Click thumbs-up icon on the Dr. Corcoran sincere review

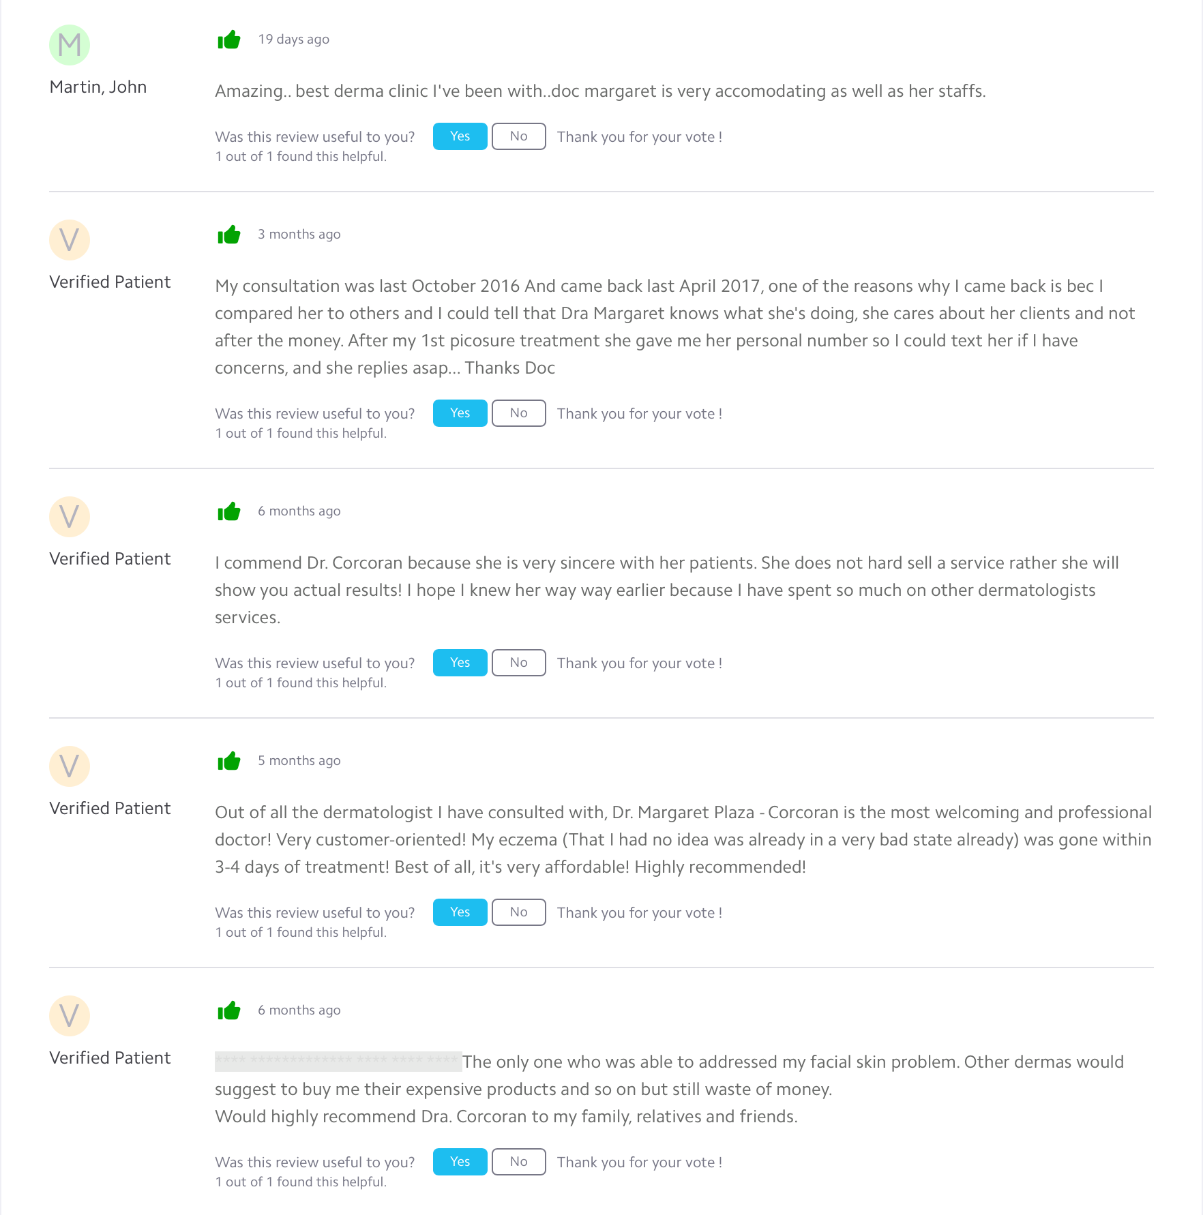pos(229,511)
